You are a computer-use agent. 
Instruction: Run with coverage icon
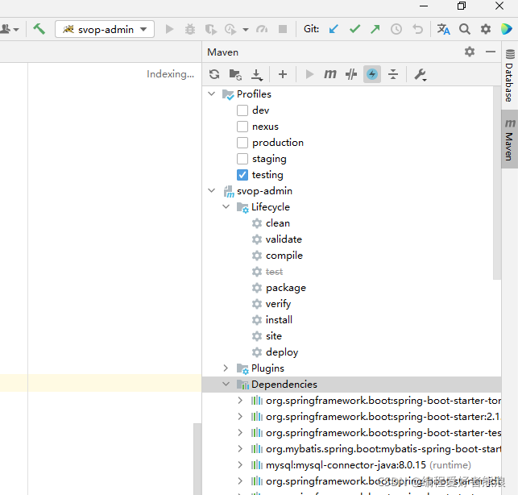click(210, 30)
